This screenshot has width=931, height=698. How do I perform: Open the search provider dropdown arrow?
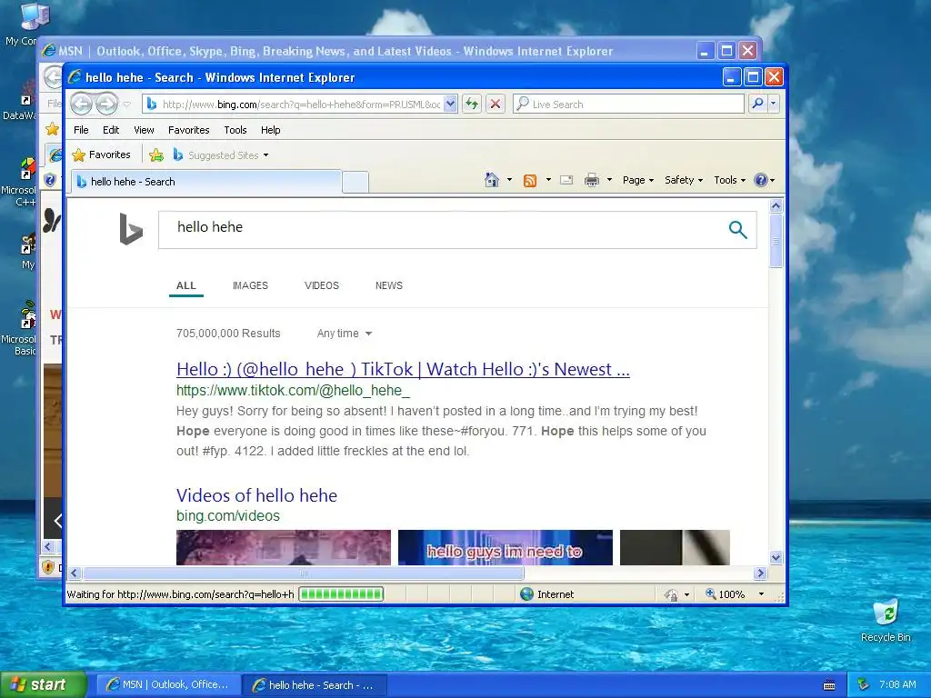(x=773, y=104)
